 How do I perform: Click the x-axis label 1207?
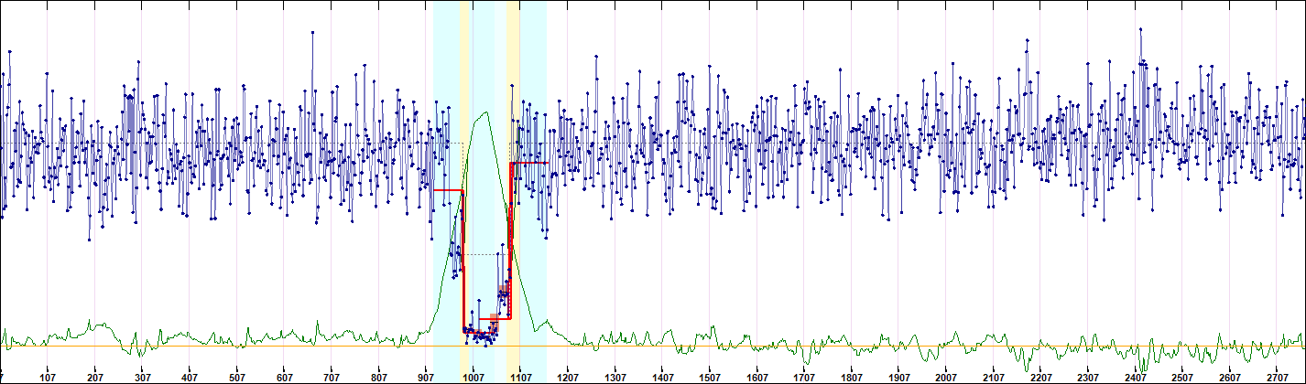(567, 377)
